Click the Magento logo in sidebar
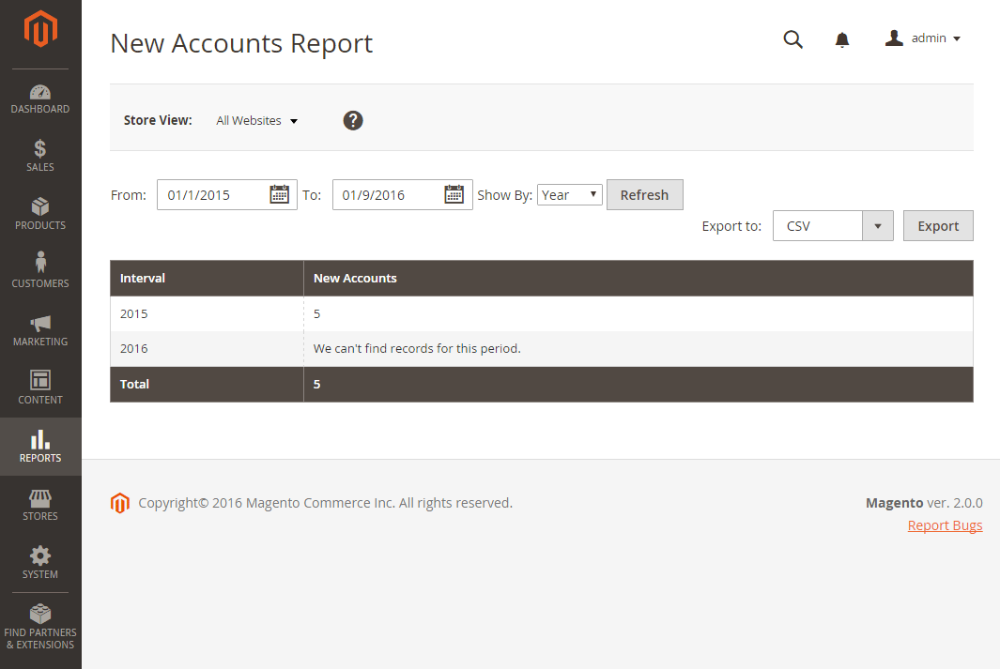This screenshot has height=669, width=1000. coord(40,29)
